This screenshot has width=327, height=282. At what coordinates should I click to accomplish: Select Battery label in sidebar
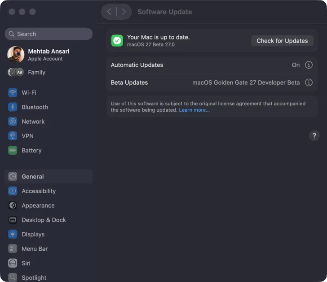click(31, 151)
